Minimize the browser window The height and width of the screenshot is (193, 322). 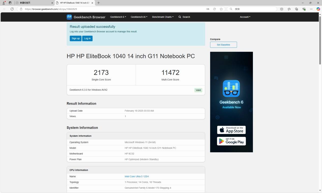tap(303, 3)
